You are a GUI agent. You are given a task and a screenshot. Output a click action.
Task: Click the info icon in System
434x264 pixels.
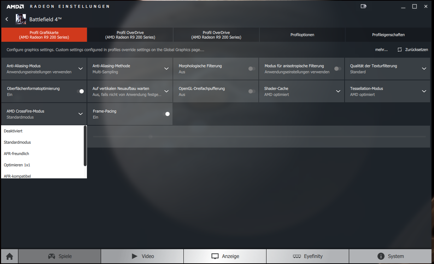(x=381, y=256)
